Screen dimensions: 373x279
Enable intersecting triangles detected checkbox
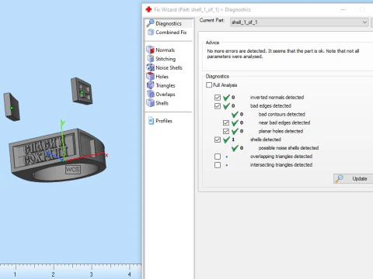(218, 165)
